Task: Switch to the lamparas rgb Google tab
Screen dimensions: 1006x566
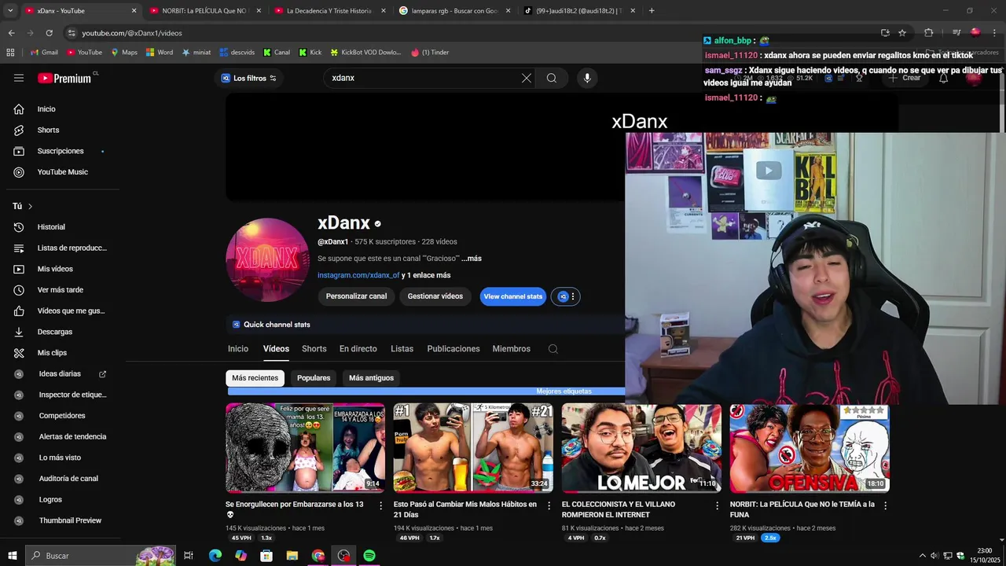Action: tap(454, 11)
